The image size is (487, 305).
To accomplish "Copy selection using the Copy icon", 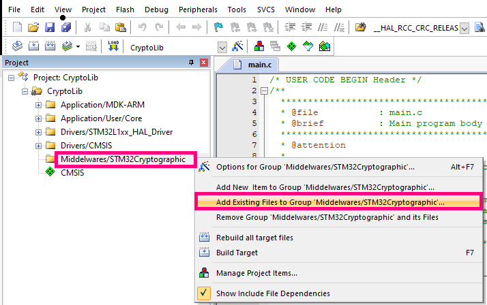I will coord(104,27).
